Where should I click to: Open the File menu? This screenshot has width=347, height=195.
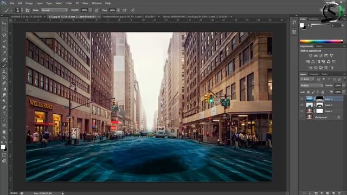coord(12,3)
